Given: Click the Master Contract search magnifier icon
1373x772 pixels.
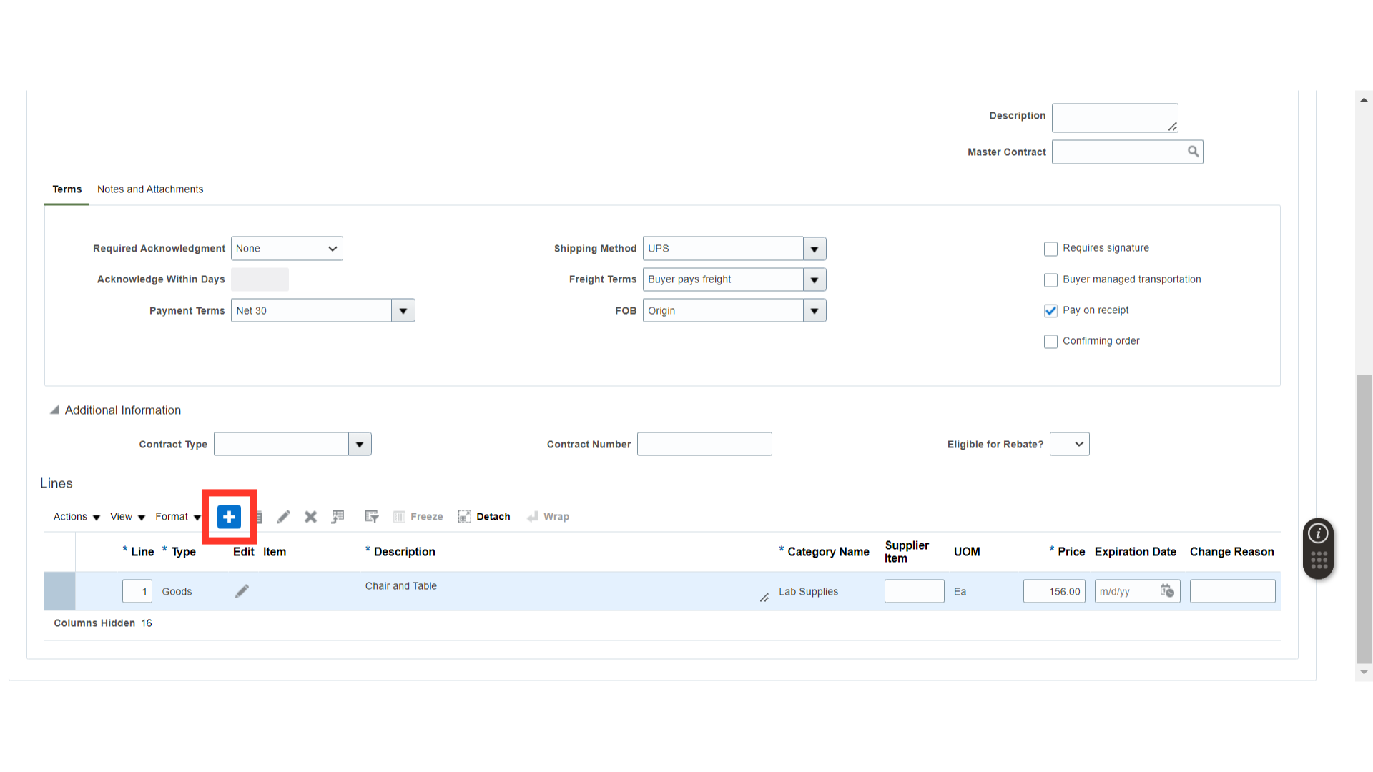Looking at the screenshot, I should tap(1193, 152).
